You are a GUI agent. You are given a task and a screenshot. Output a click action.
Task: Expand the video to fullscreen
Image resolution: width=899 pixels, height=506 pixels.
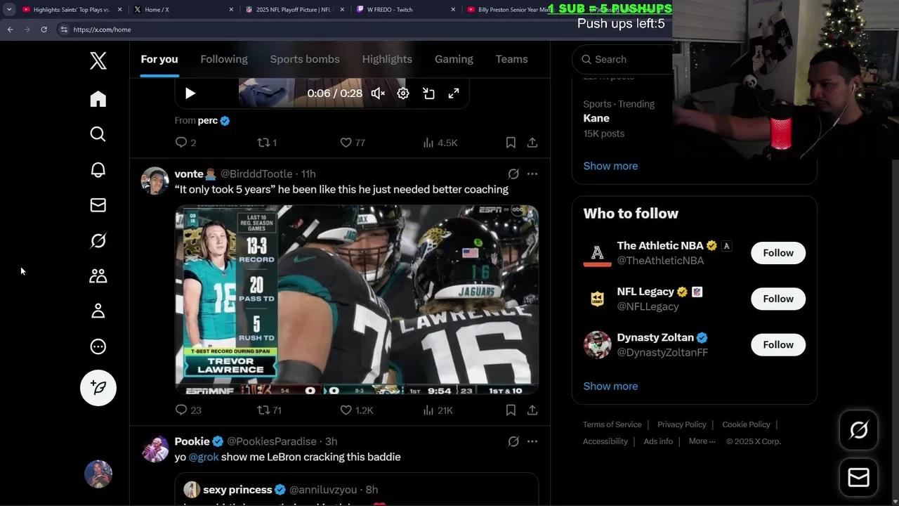(454, 93)
